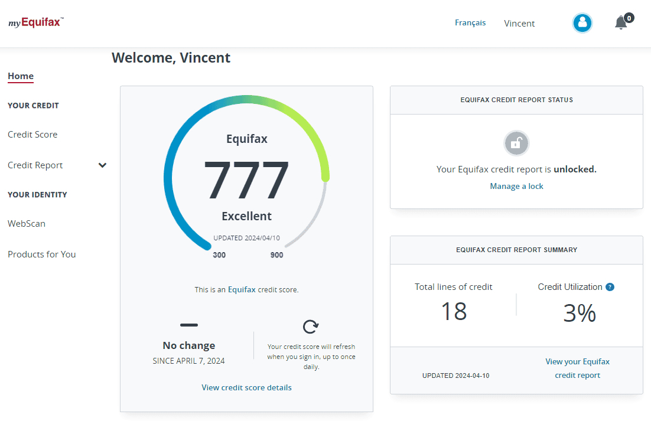651x421 pixels.
Task: Open the account profile icon
Action: point(582,22)
